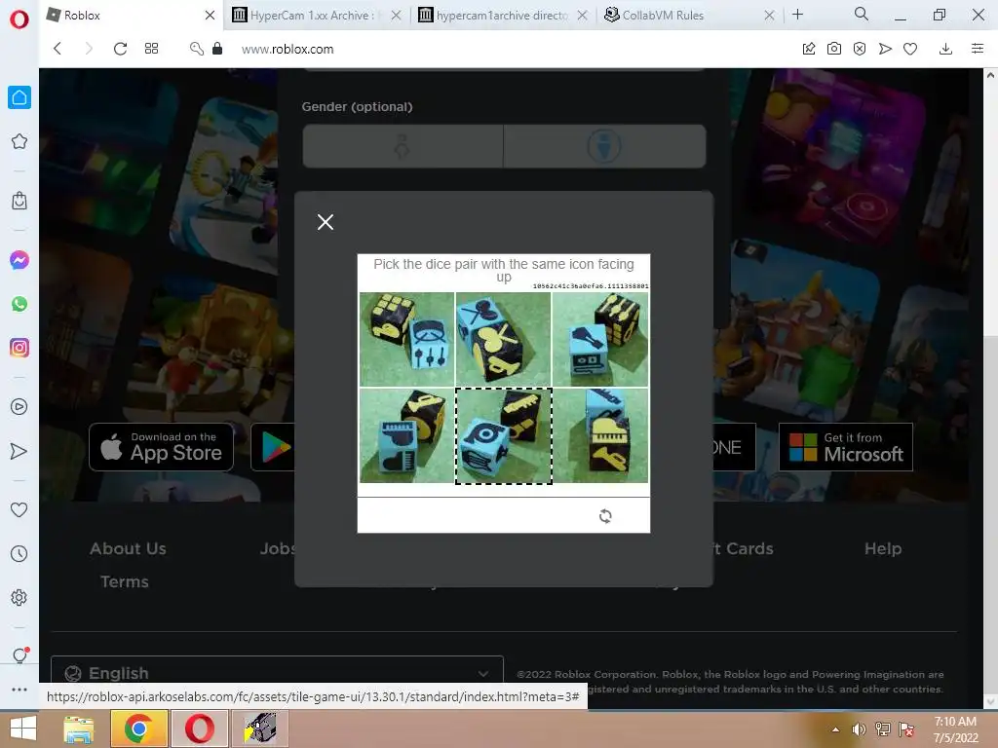Open Messenger in the Opera sidebar
Viewport: 998px width, 748px height.
(19, 260)
